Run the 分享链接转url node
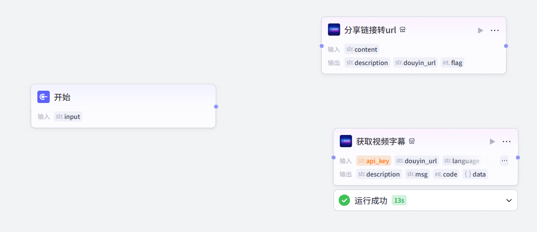This screenshot has width=537, height=232. pos(480,30)
